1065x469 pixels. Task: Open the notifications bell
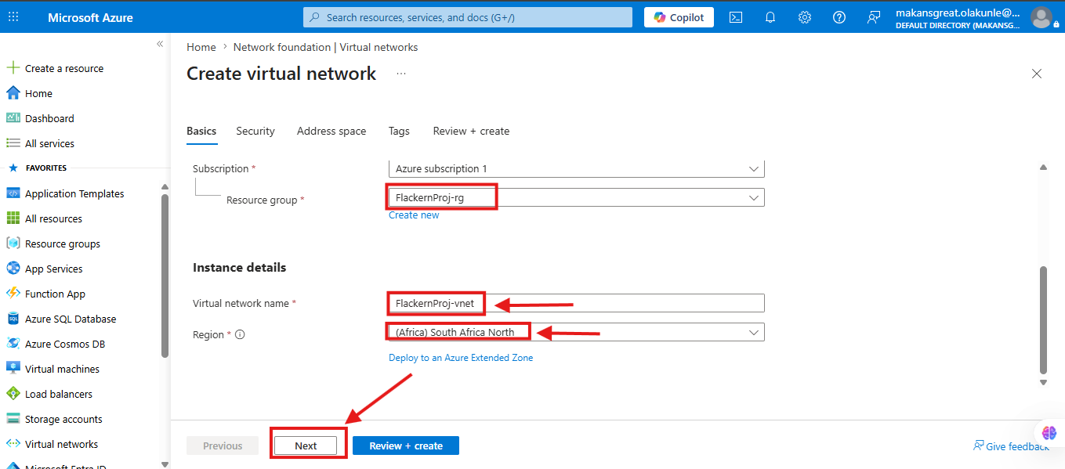coord(770,17)
